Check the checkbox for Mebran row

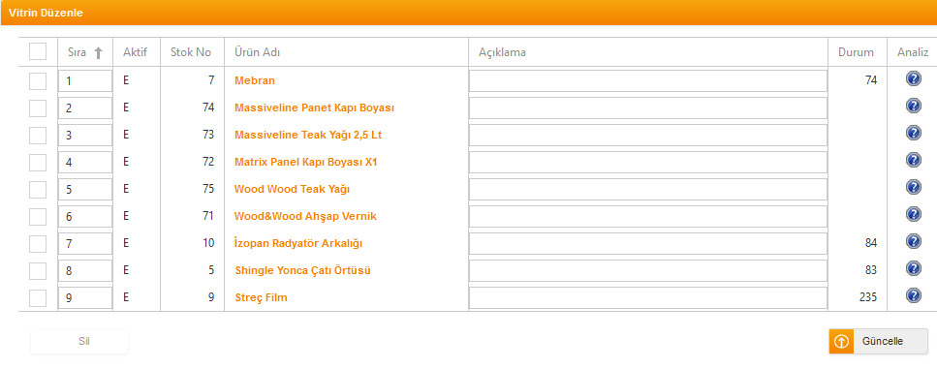[x=38, y=80]
